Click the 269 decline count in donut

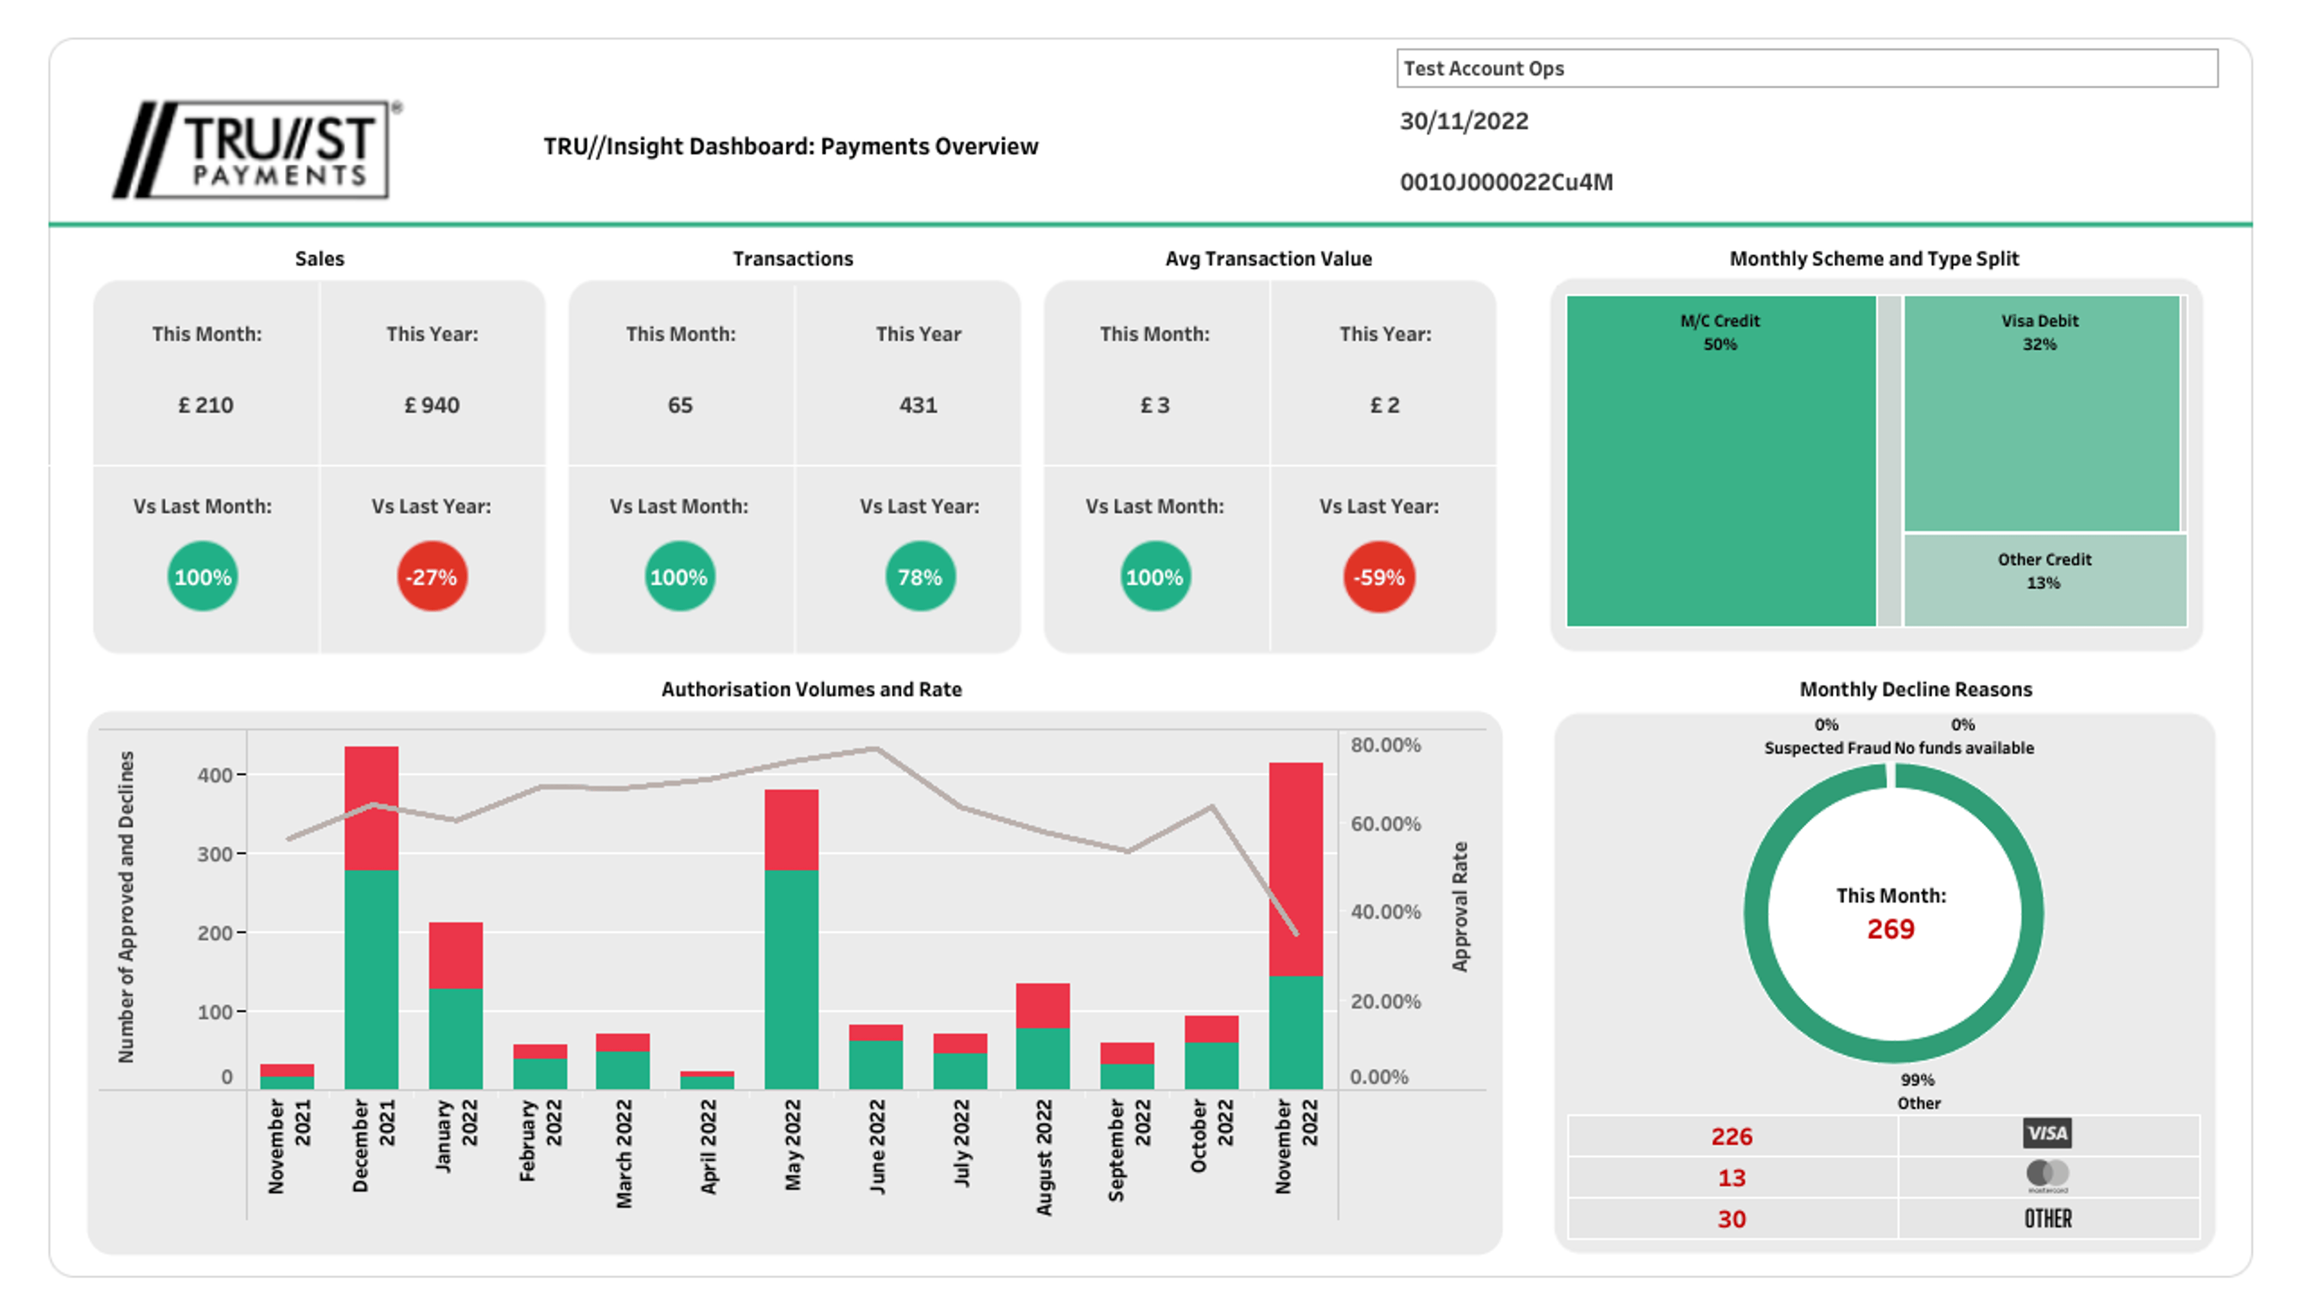(1890, 929)
